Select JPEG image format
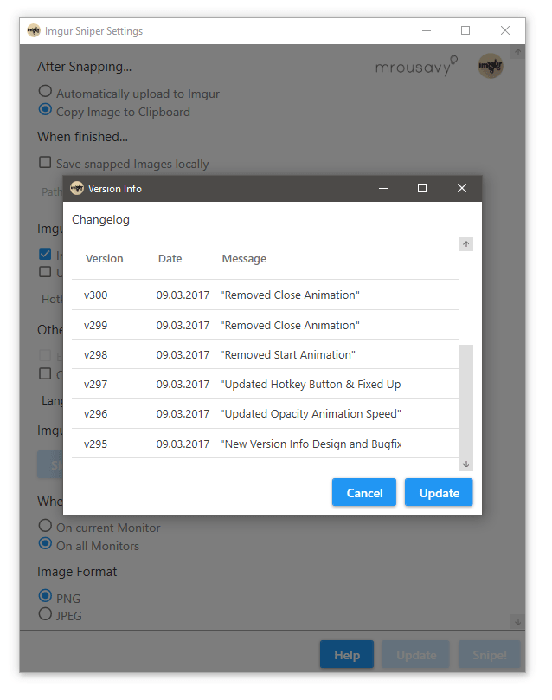Screen dimensions: 552x700 coord(45,615)
